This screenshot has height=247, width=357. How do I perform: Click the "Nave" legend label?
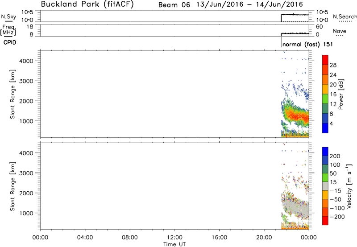click(340, 31)
